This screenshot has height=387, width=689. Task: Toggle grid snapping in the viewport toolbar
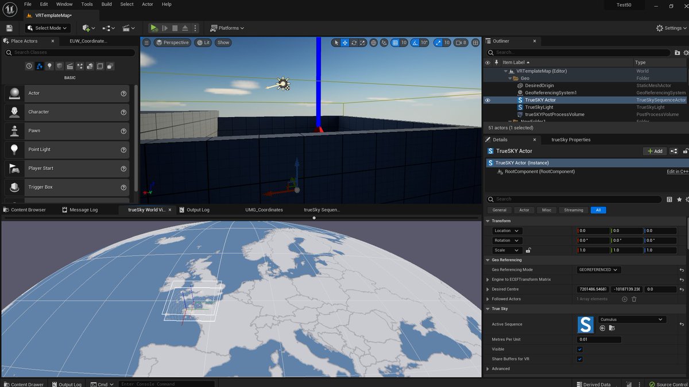click(x=395, y=42)
